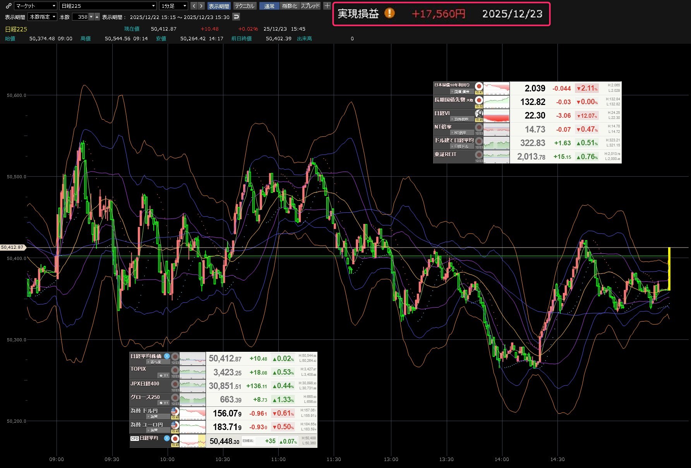Click the plus icon to add chart

tap(327, 6)
